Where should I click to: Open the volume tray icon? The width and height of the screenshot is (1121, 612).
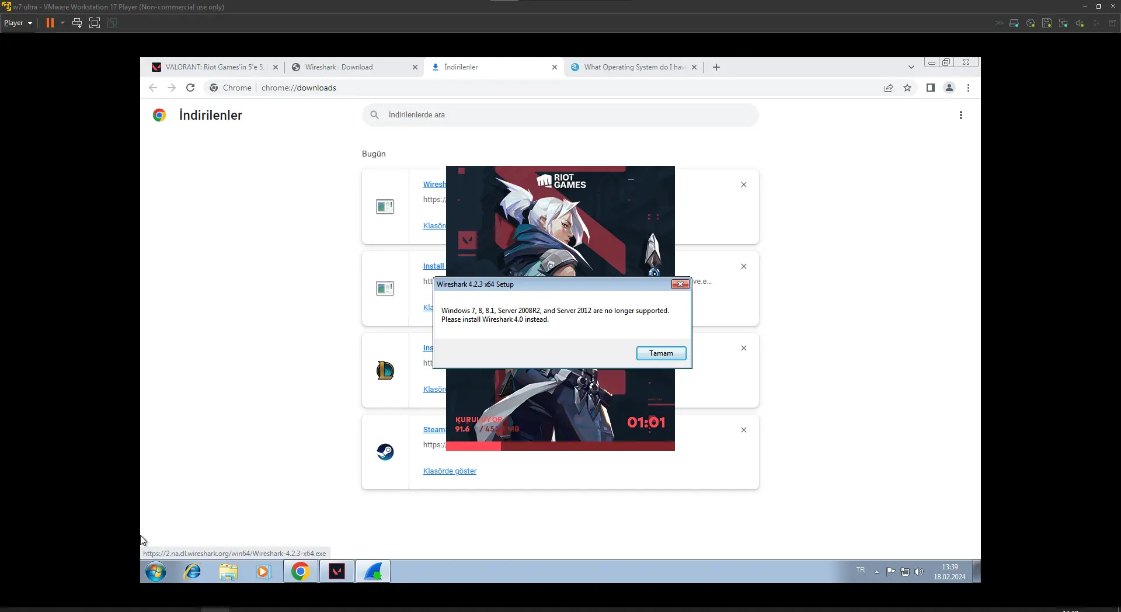point(919,572)
